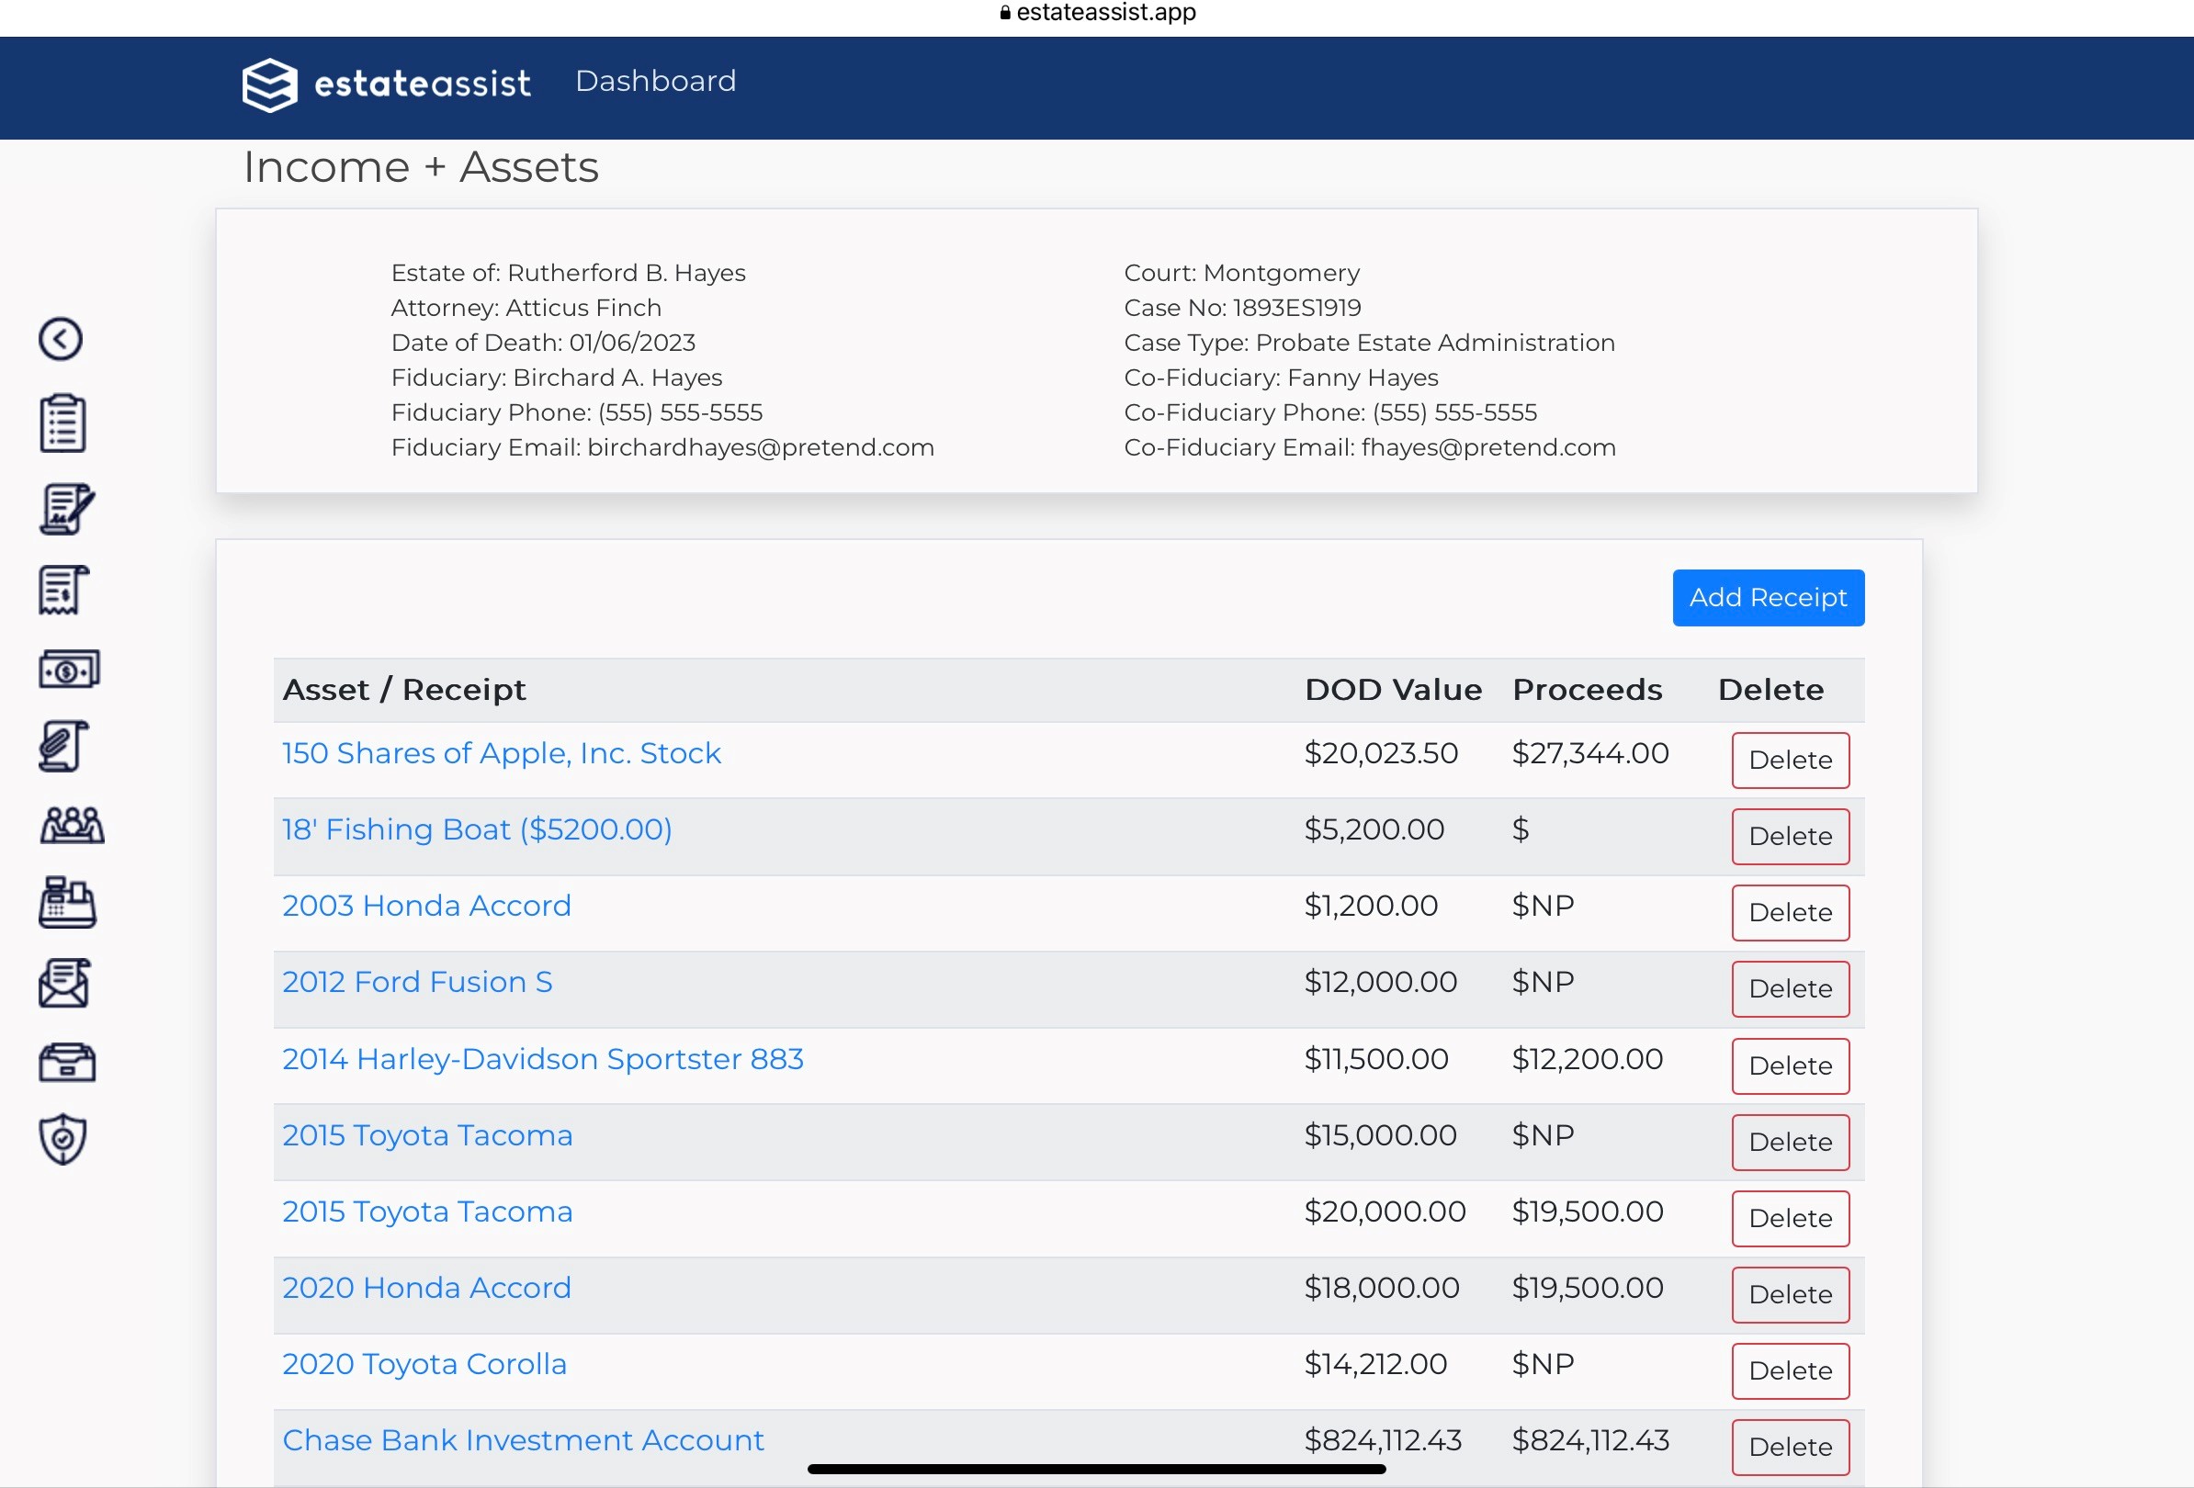
Task: Click the Proceeds column header
Action: point(1587,690)
